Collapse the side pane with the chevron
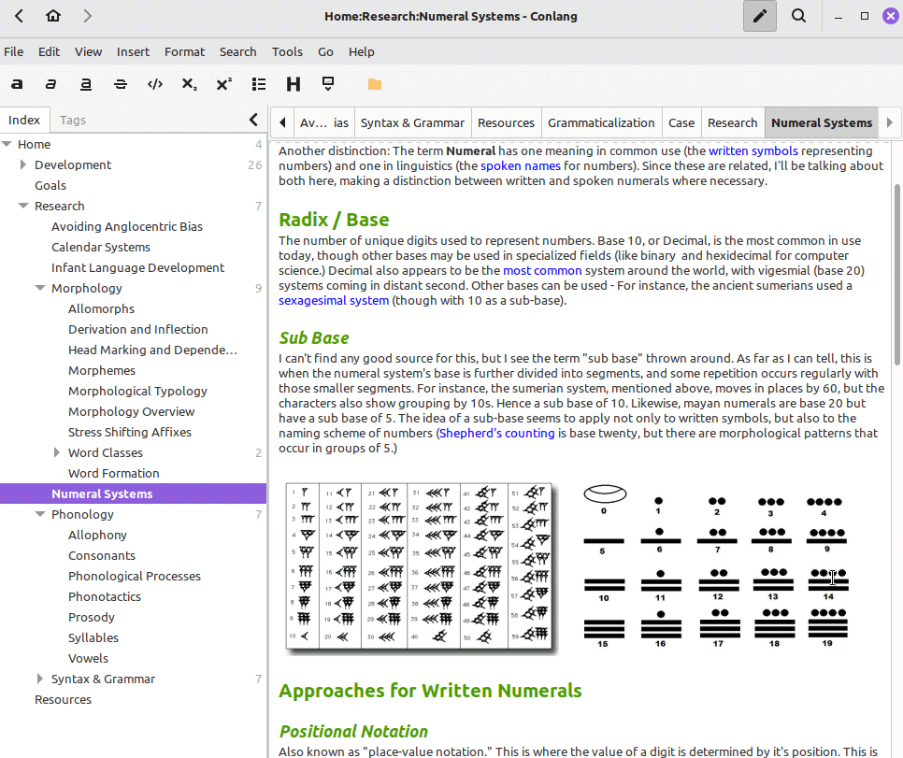This screenshot has width=903, height=758. [x=253, y=120]
